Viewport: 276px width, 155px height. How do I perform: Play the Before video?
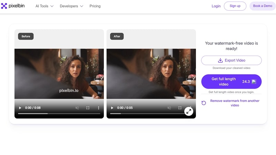(x=20, y=108)
